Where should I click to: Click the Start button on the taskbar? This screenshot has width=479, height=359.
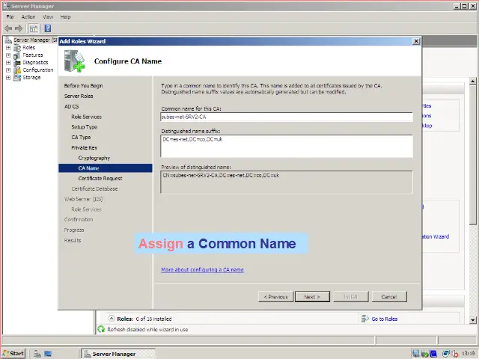pyautogui.click(x=13, y=354)
